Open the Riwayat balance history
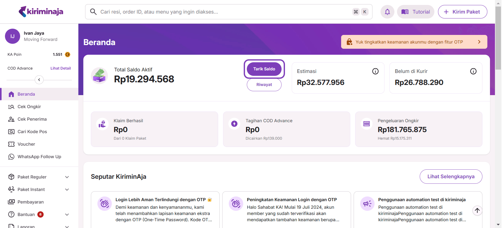The image size is (502, 228). point(264,85)
